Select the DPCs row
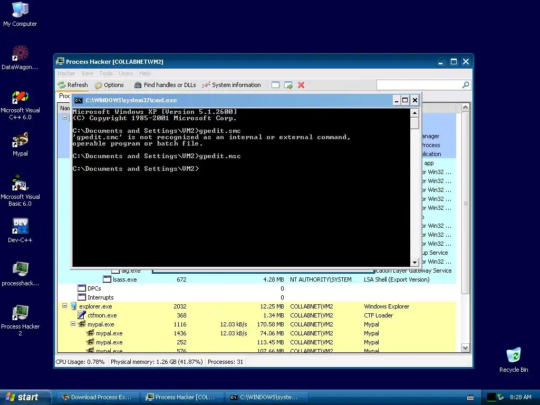The image size is (540, 405). tap(257, 288)
